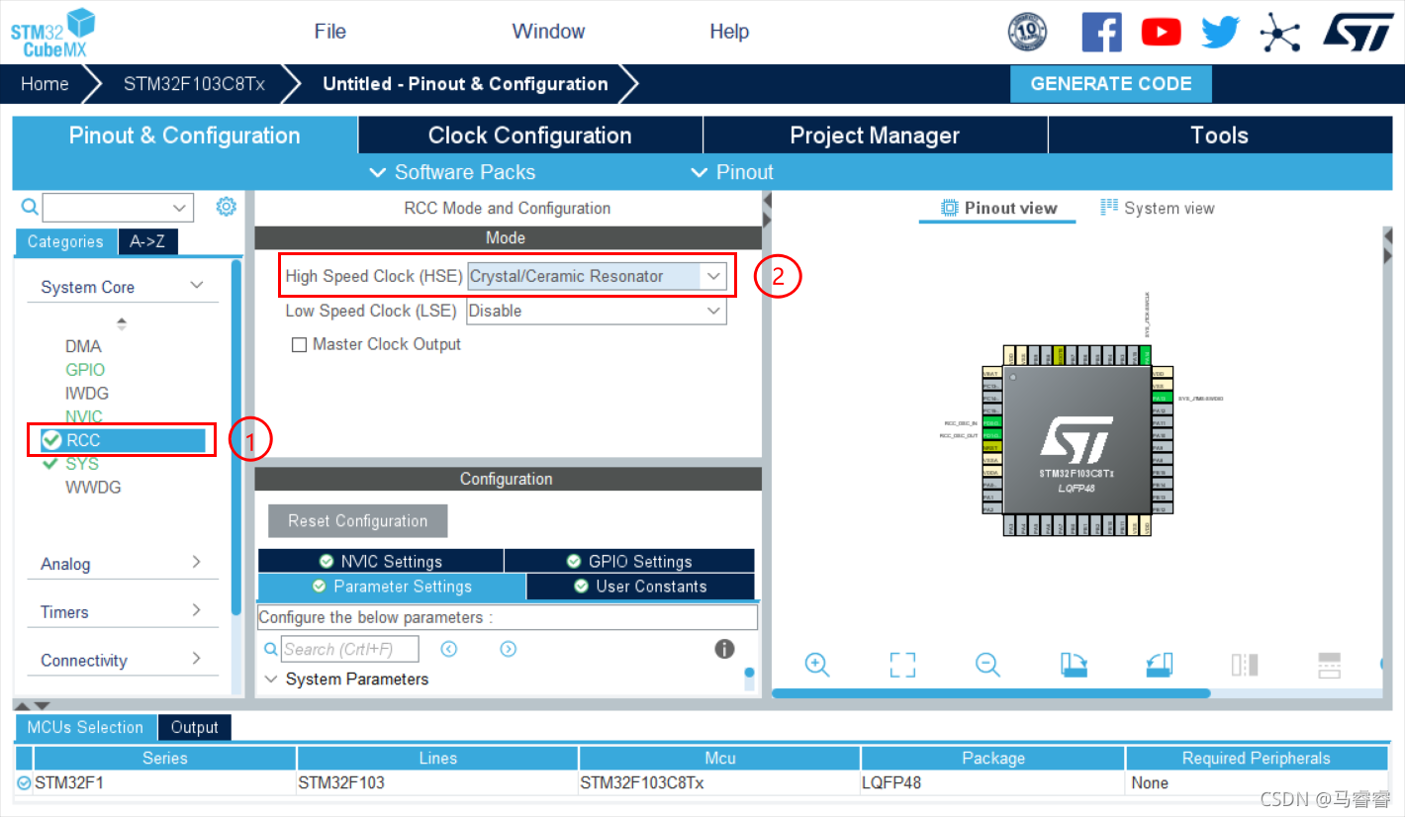
Task: Click the zoom in pinout icon
Action: point(816,664)
